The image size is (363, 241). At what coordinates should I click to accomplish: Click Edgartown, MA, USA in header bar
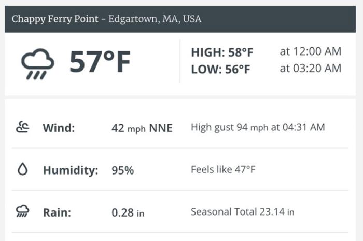click(155, 19)
